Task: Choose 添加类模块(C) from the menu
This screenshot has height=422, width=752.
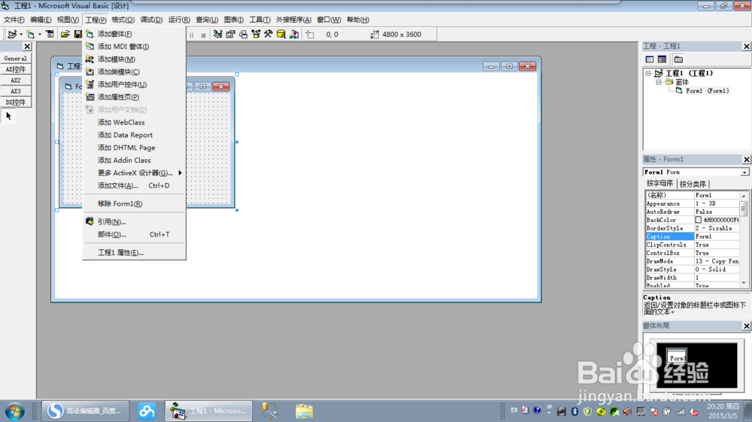Action: click(135, 72)
